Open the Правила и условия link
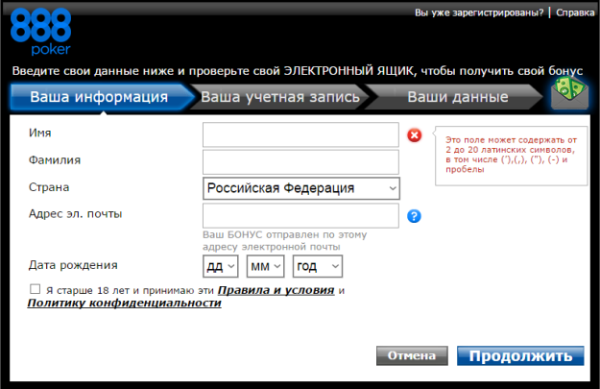This screenshot has width=600, height=389. point(276,290)
